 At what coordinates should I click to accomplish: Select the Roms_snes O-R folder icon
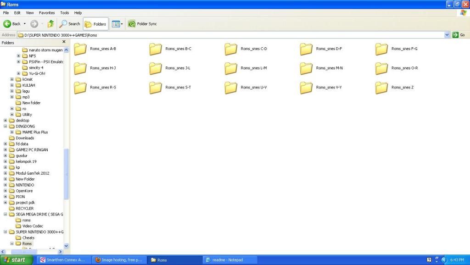click(x=381, y=69)
